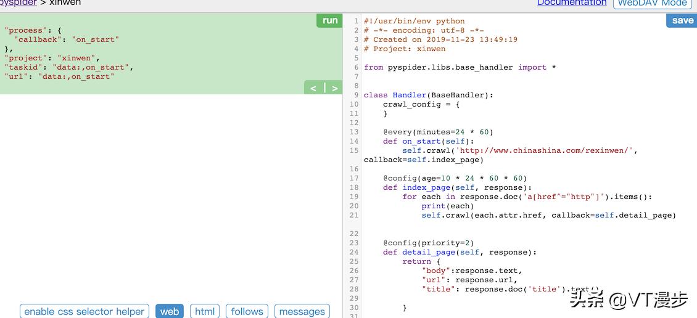Click the def detail_page code line
697x318 pixels.
460,252
